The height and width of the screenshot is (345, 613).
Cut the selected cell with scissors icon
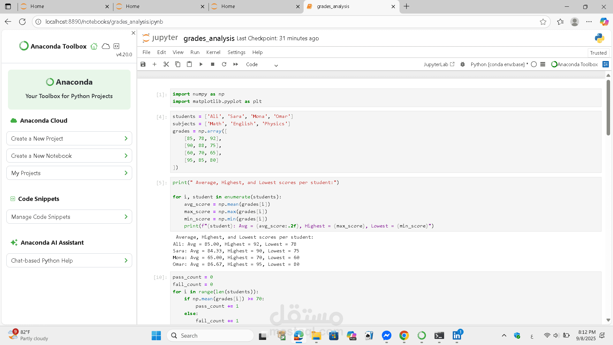[166, 65]
